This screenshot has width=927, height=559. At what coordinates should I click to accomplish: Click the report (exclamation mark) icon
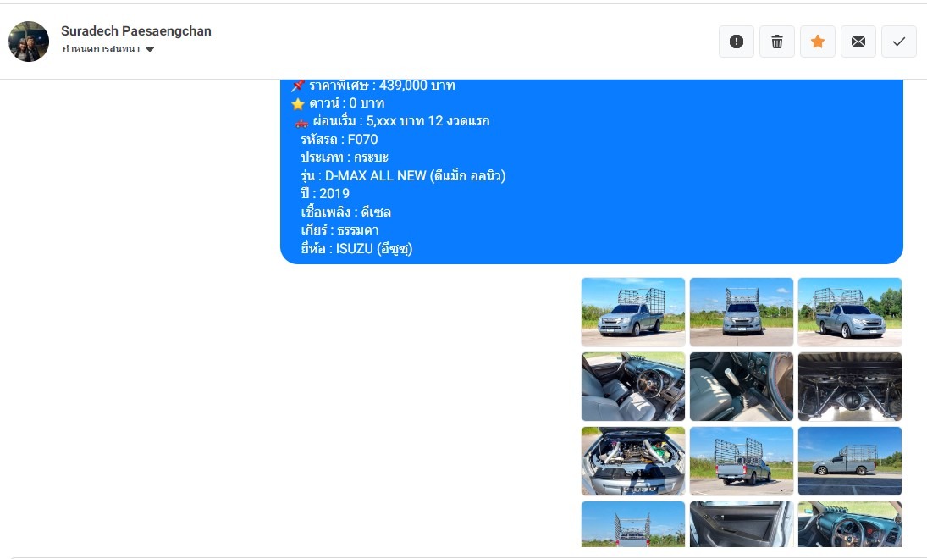point(736,42)
